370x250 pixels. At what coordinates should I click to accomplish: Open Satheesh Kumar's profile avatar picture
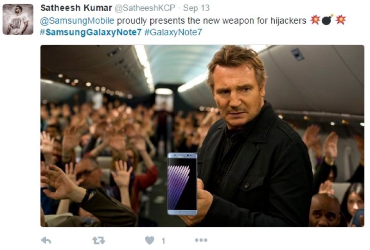(x=18, y=19)
